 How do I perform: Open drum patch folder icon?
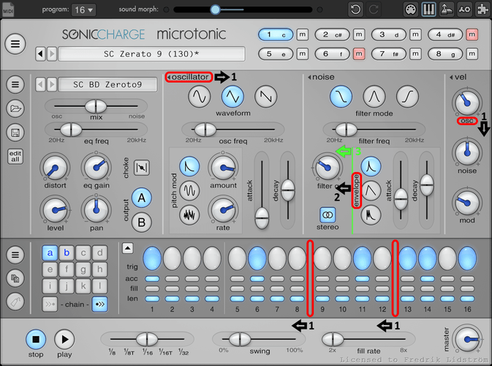click(15, 108)
